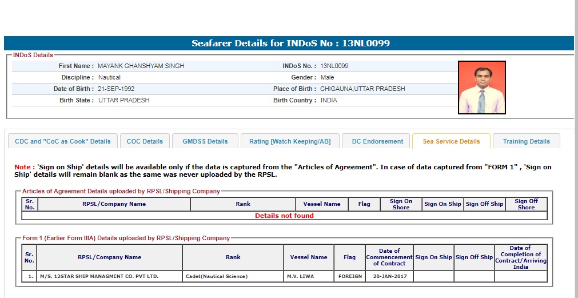
Task: Switch to the Training Details tab
Action: click(x=526, y=141)
